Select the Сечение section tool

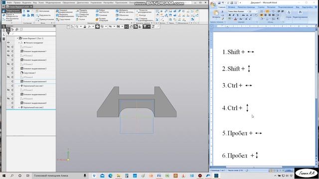click(101, 15)
